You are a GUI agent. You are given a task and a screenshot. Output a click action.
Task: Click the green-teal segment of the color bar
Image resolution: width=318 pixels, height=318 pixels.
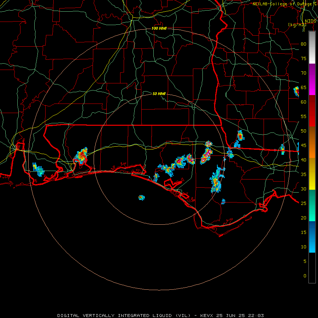click(x=312, y=205)
